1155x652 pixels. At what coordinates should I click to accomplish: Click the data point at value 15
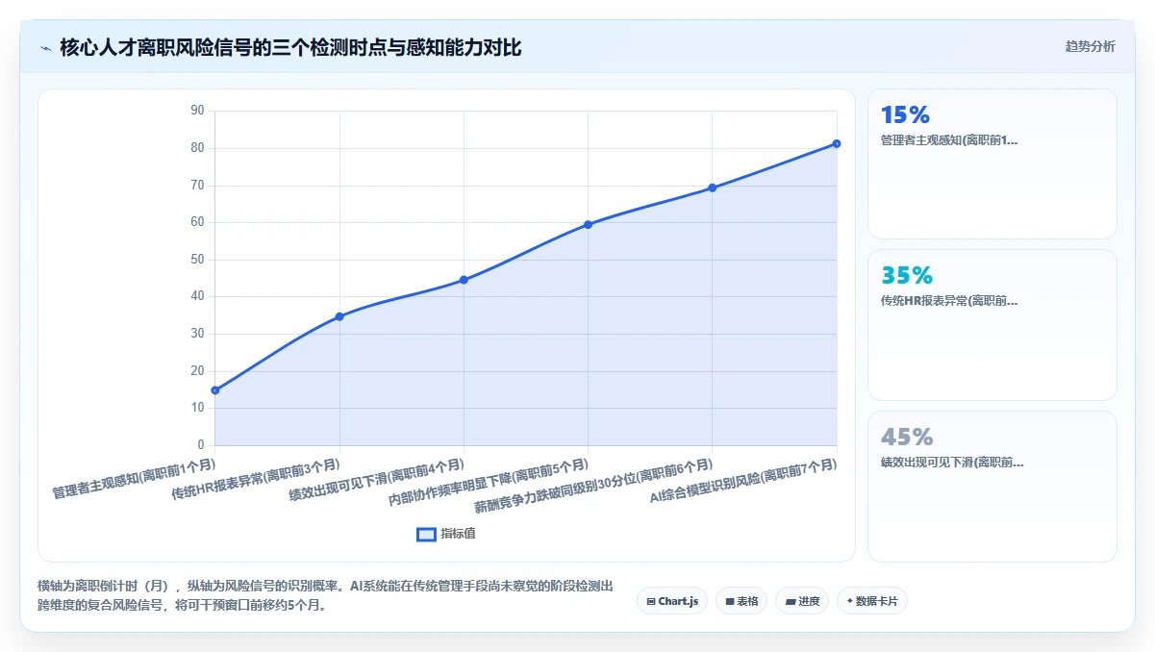point(215,390)
